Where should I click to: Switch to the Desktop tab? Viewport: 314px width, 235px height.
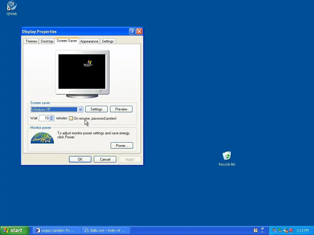pos(47,41)
